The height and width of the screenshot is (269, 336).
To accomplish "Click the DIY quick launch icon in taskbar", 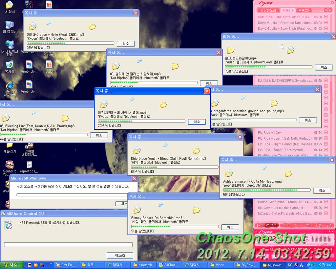I will (x=42, y=265).
